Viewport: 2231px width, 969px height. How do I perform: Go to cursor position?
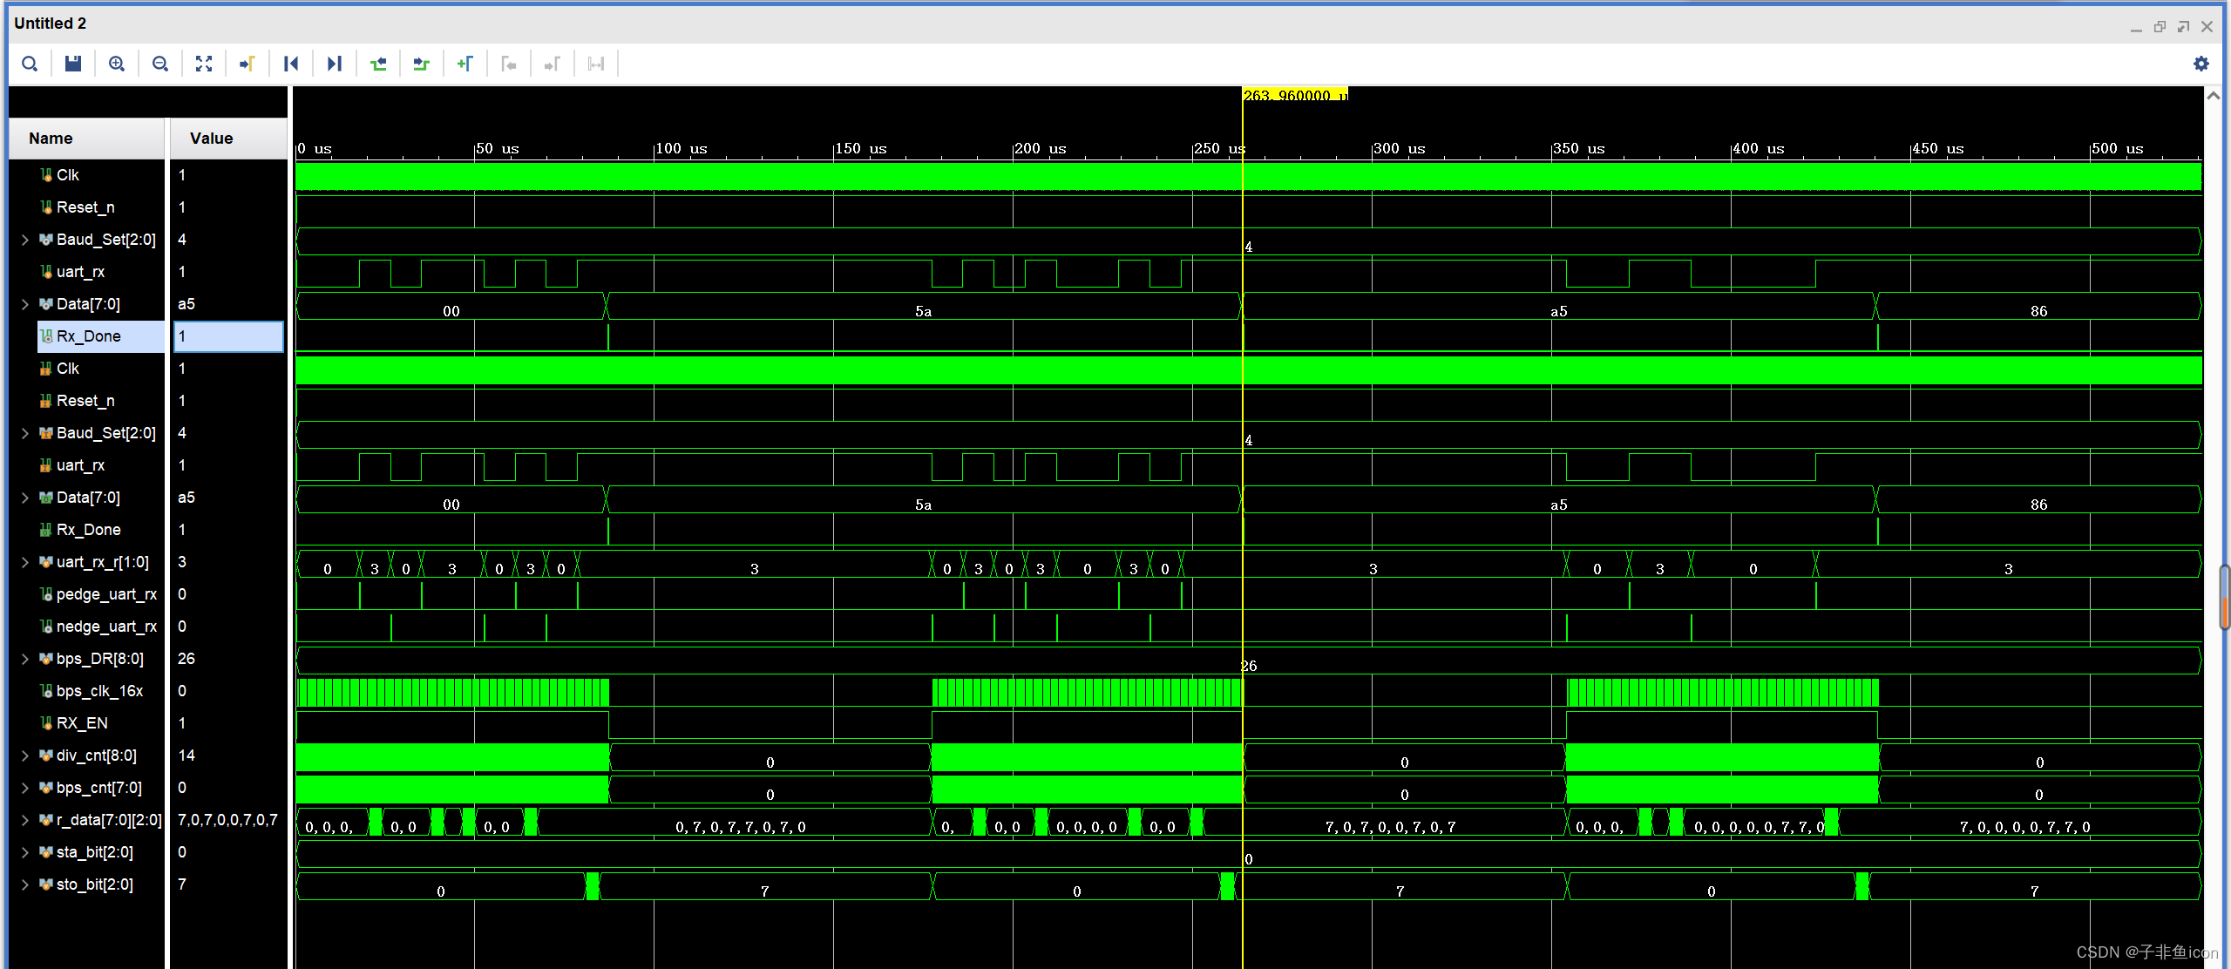248,64
